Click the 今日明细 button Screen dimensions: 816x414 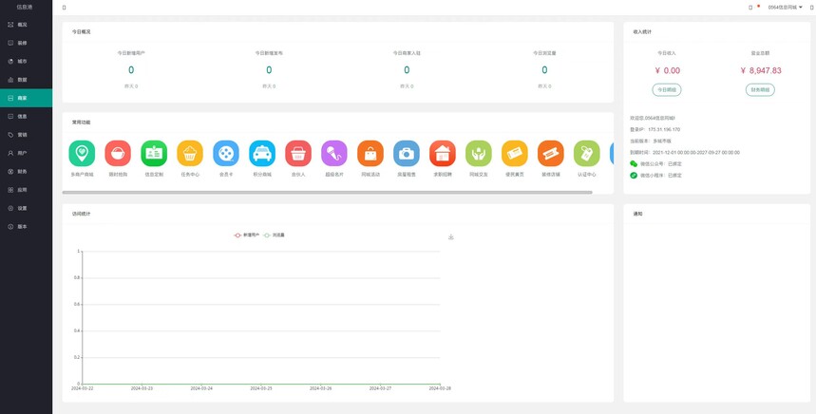click(x=667, y=89)
